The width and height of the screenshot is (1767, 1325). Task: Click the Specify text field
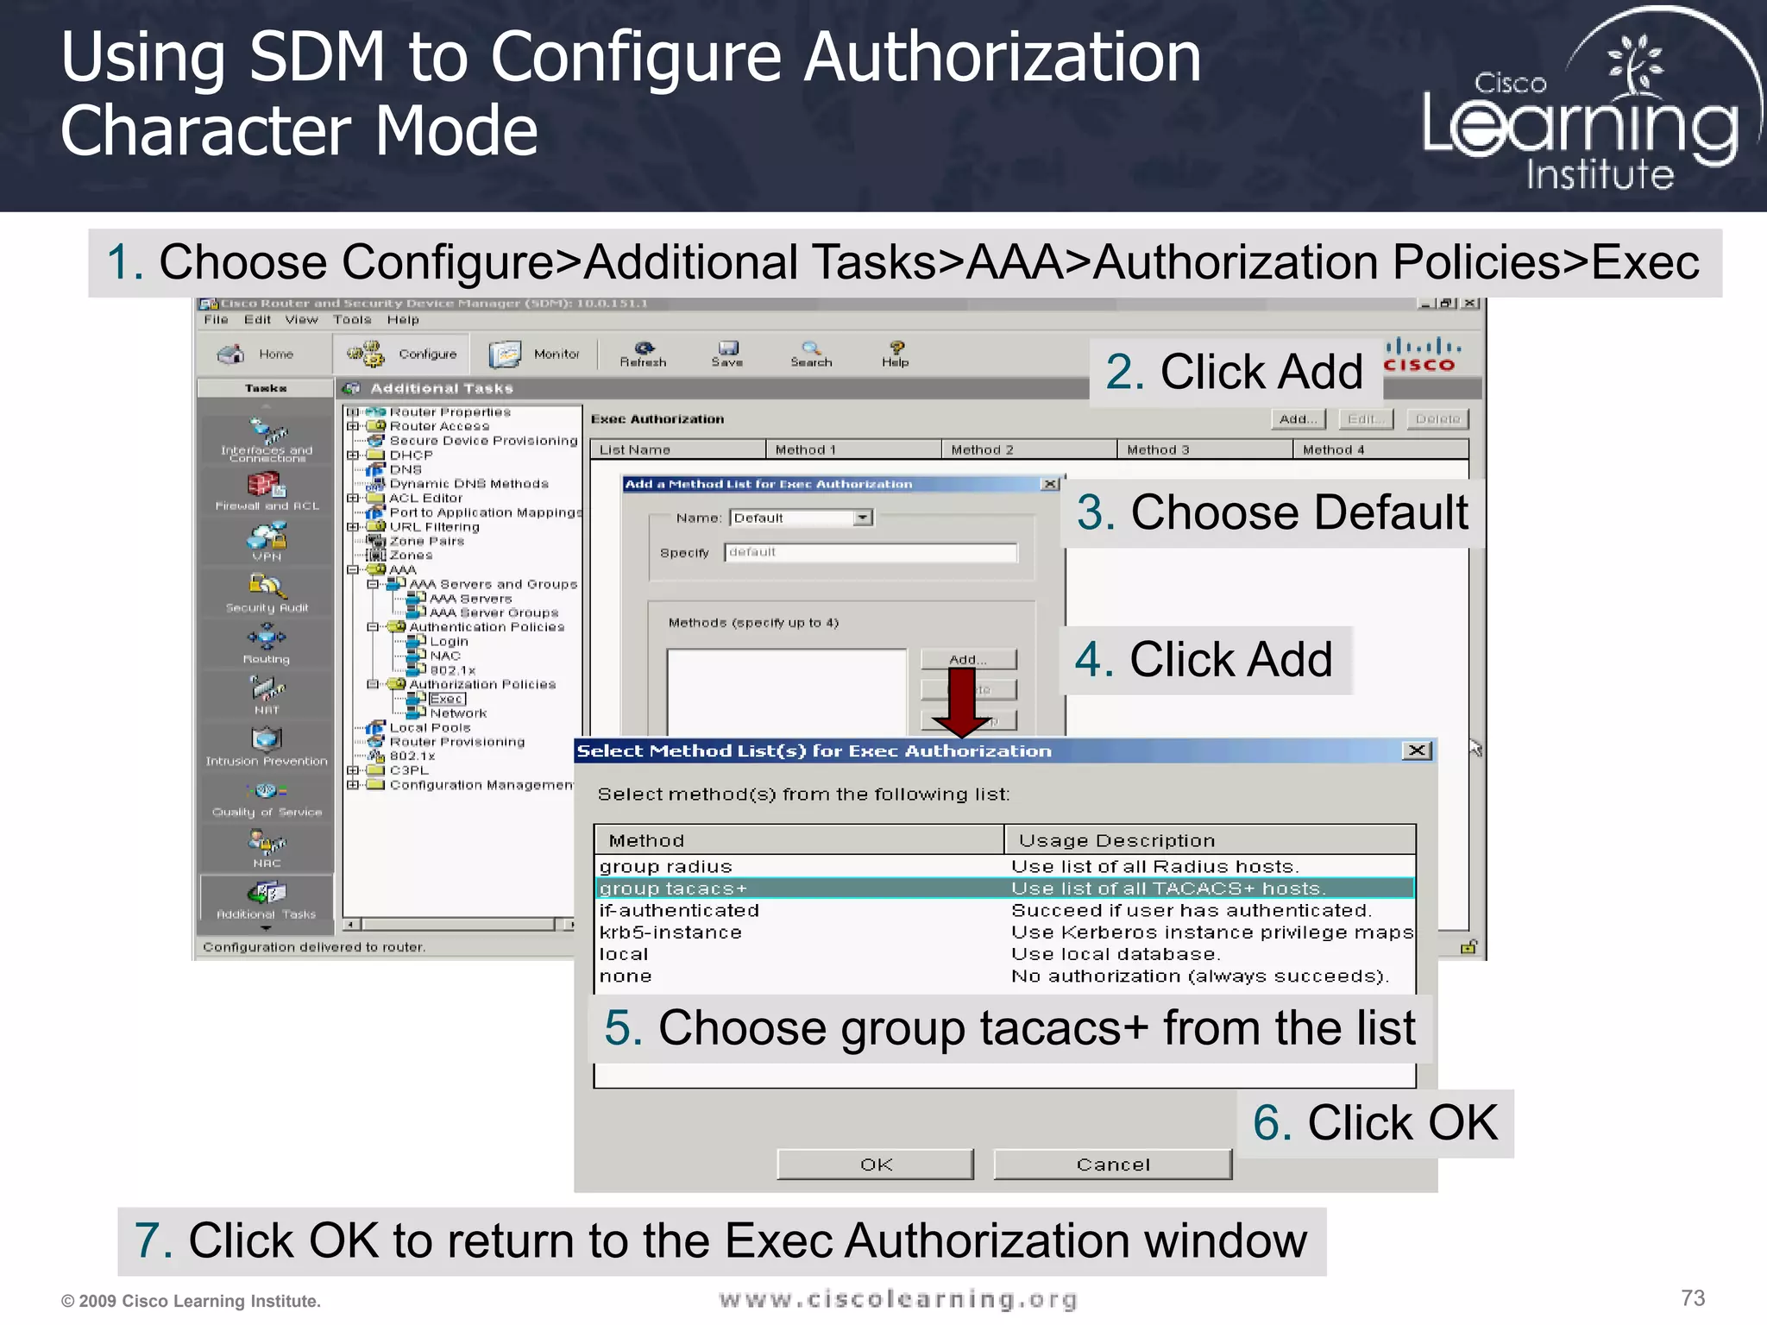coord(871,552)
